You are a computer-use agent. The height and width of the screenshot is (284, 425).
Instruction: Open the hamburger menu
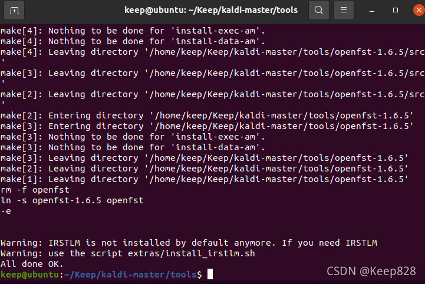pyautogui.click(x=344, y=10)
